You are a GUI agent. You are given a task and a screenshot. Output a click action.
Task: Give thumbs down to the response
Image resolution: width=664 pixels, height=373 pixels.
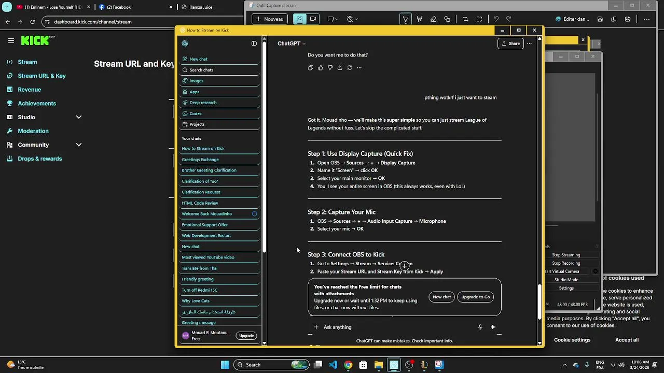330,68
